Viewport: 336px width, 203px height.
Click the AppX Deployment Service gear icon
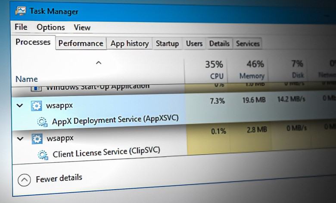[x=42, y=122]
